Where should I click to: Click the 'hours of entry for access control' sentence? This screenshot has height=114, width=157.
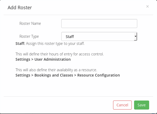60,54
